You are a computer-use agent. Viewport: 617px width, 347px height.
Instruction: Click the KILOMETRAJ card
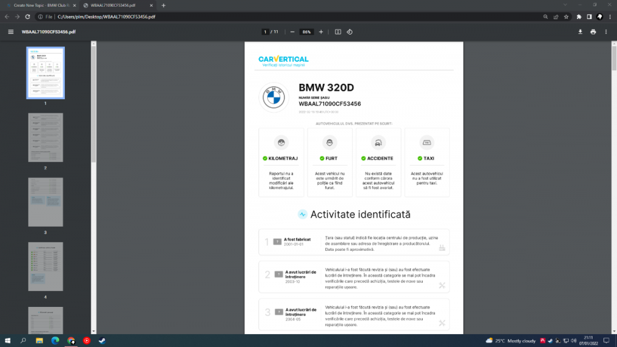click(281, 162)
